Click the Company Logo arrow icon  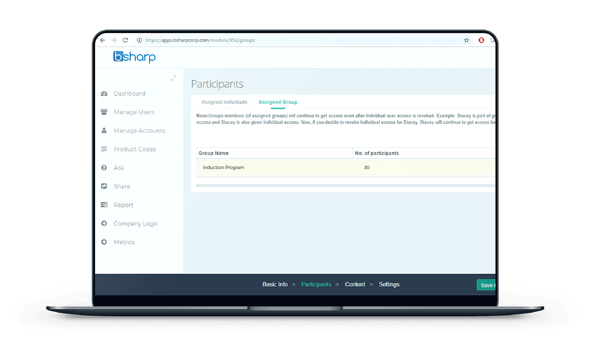pyautogui.click(x=104, y=223)
